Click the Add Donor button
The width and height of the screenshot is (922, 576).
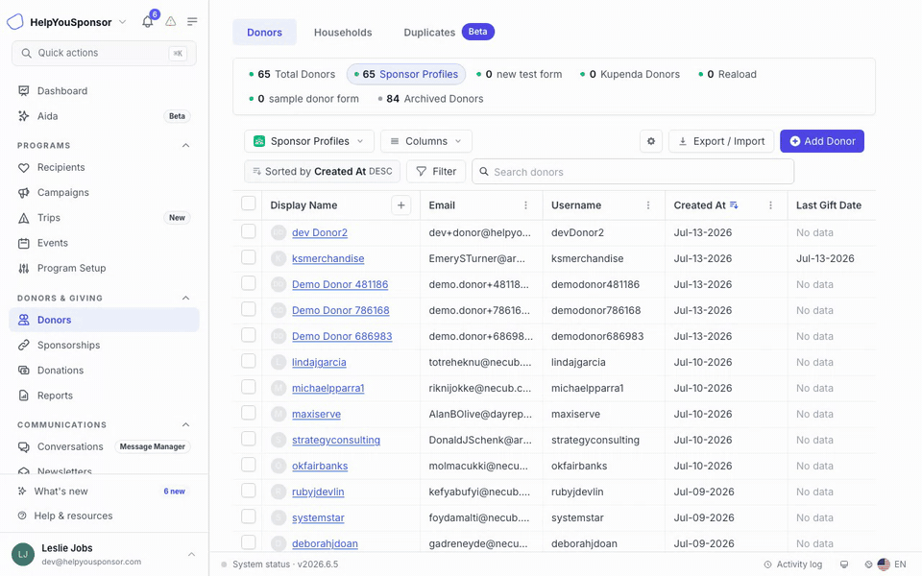(821, 141)
